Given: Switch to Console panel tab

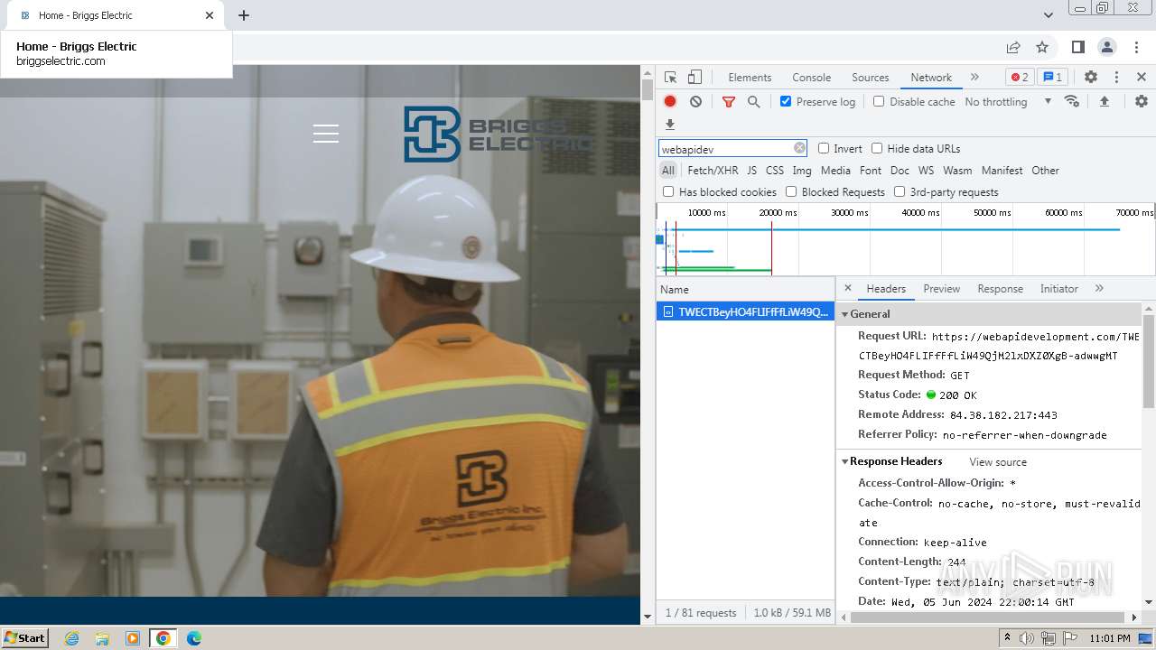Looking at the screenshot, I should pos(811,78).
